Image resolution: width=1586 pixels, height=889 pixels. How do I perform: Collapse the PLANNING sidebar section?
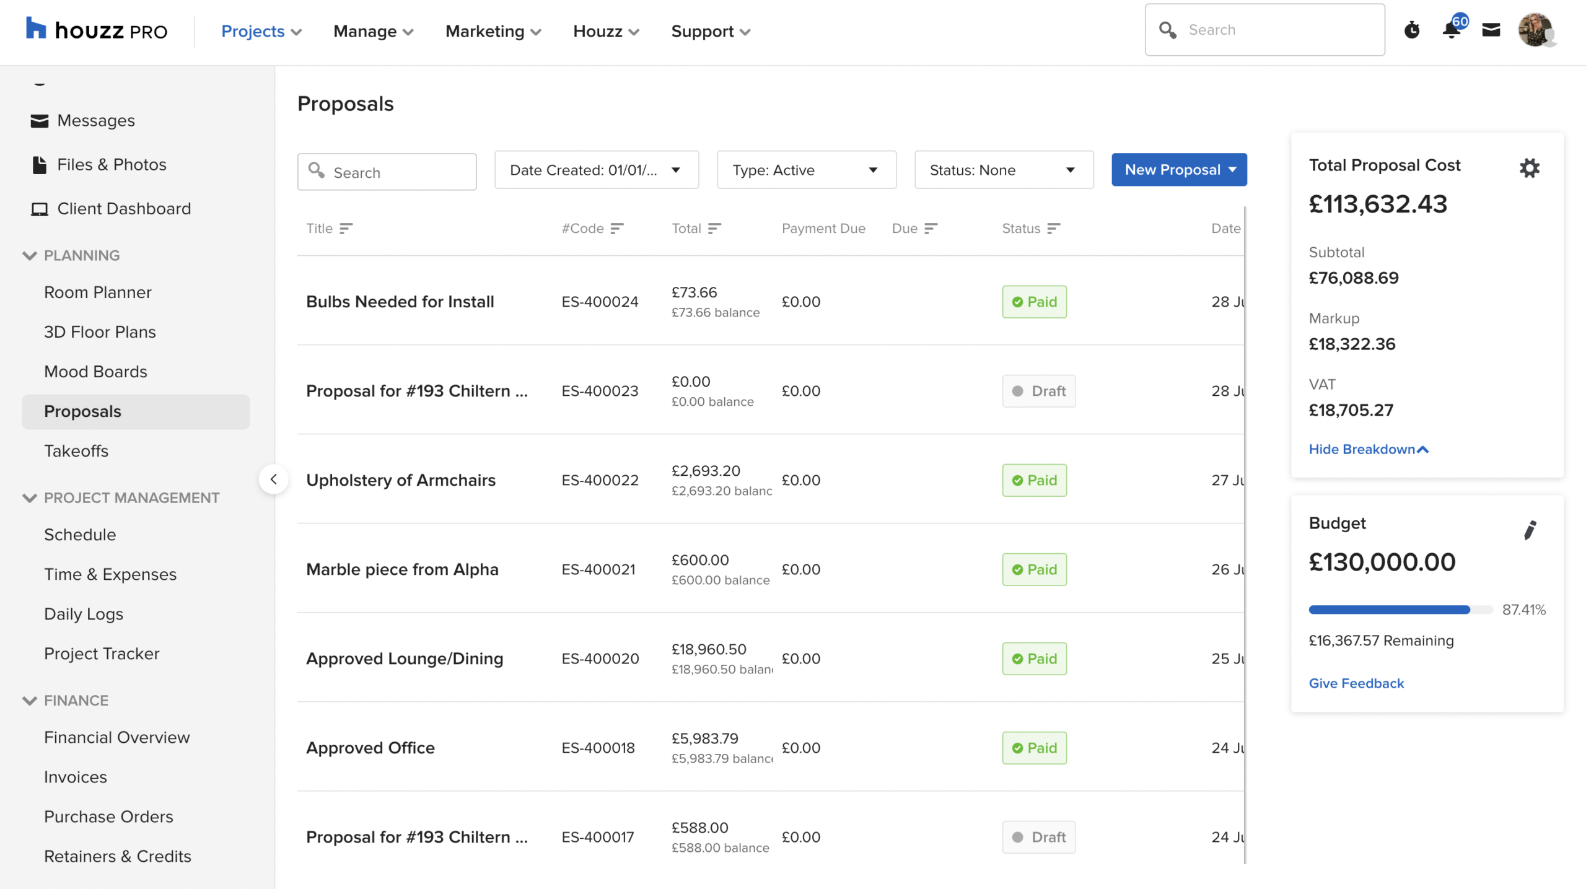point(29,255)
